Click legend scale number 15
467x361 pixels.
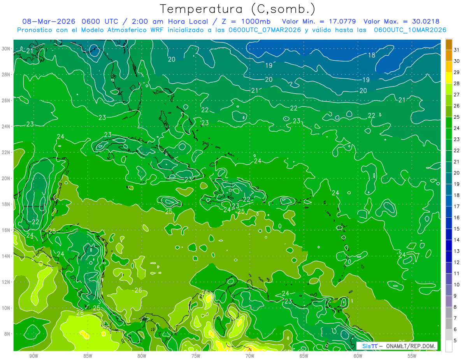[457, 229]
